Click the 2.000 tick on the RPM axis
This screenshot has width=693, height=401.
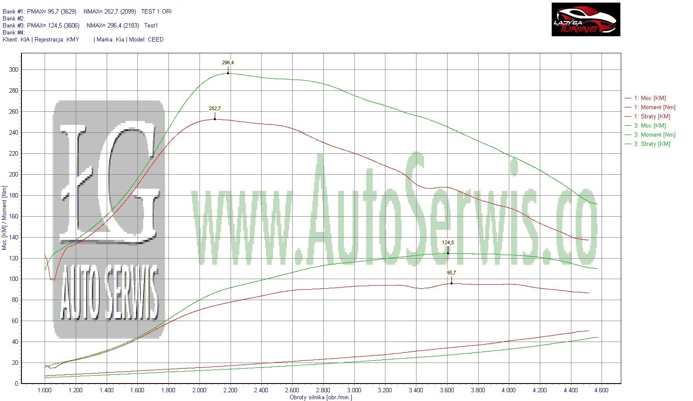coord(199,390)
